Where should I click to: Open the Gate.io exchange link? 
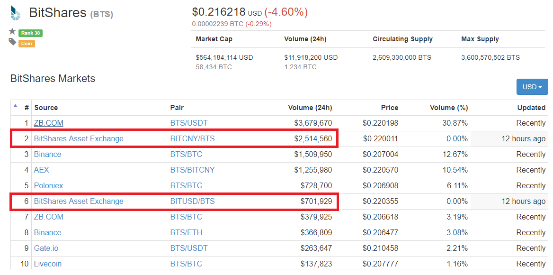coord(46,248)
